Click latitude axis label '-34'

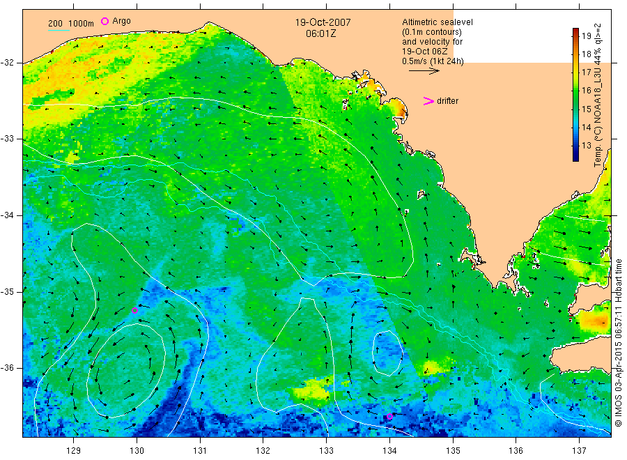pyautogui.click(x=7, y=215)
